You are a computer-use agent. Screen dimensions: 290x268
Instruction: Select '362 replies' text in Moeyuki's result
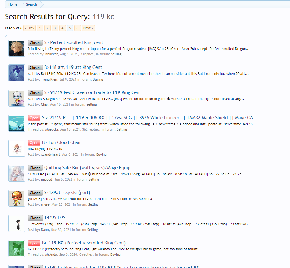(x=91, y=129)
